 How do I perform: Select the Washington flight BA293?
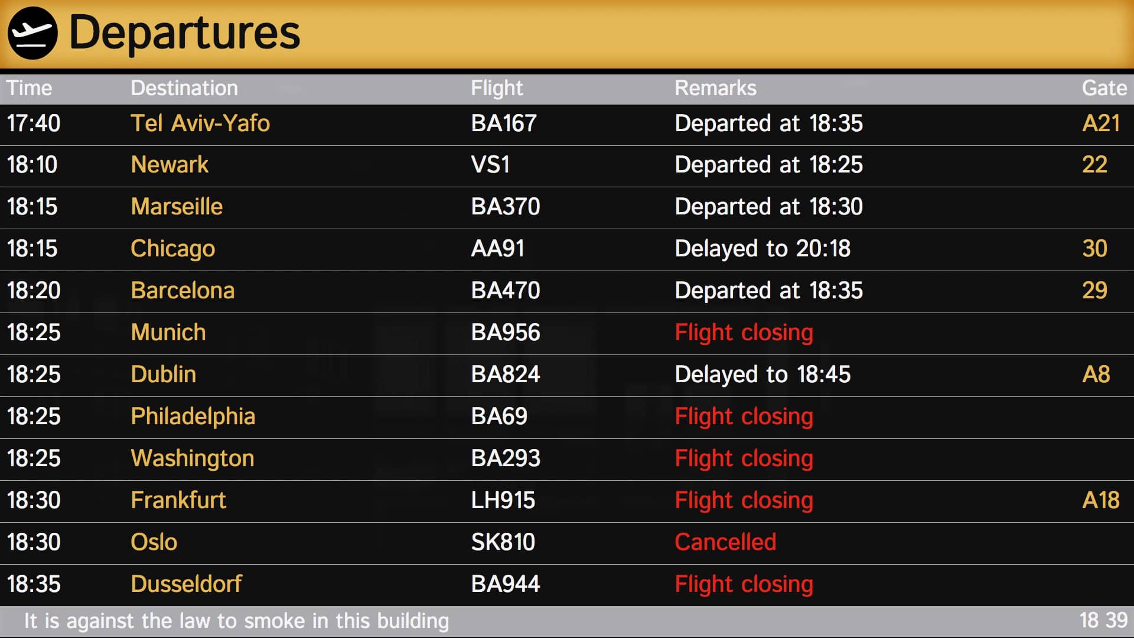pyautogui.click(x=506, y=458)
